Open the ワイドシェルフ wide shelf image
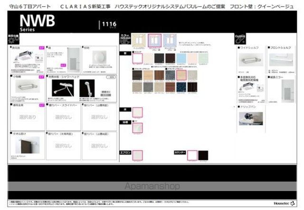The width and height of the screenshot is (304, 210). [x=251, y=60]
